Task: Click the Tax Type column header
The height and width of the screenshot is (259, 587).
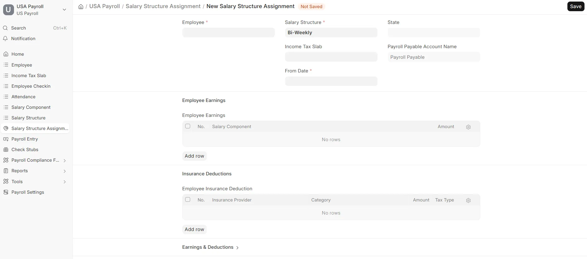Action: (x=444, y=200)
